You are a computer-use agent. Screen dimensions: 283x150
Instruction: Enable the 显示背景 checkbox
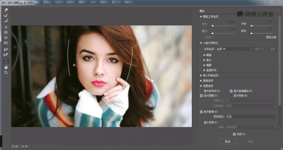point(202,123)
